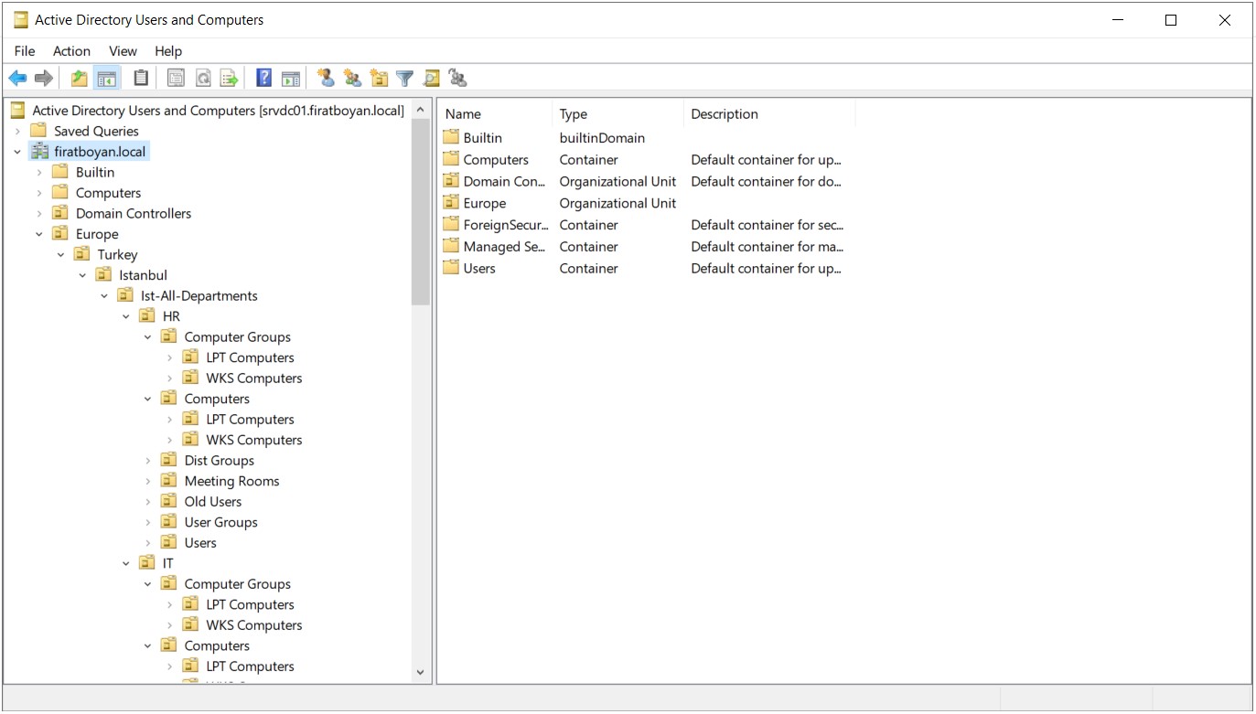Collapse the firatboyan.local domain node
1256x714 pixels.
pyautogui.click(x=17, y=152)
